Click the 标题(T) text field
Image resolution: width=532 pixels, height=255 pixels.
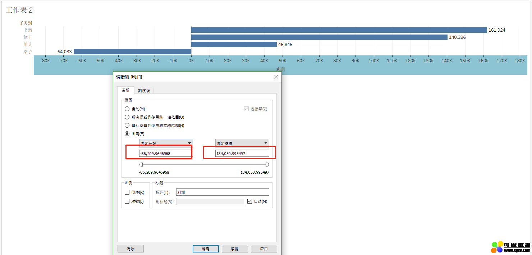222,192
